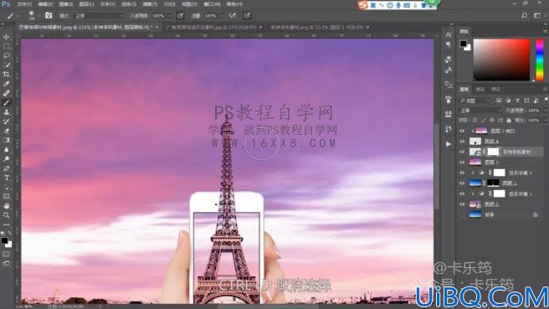The height and width of the screenshot is (309, 549).
Task: Select the Horizontal Type tool
Action: (7, 178)
